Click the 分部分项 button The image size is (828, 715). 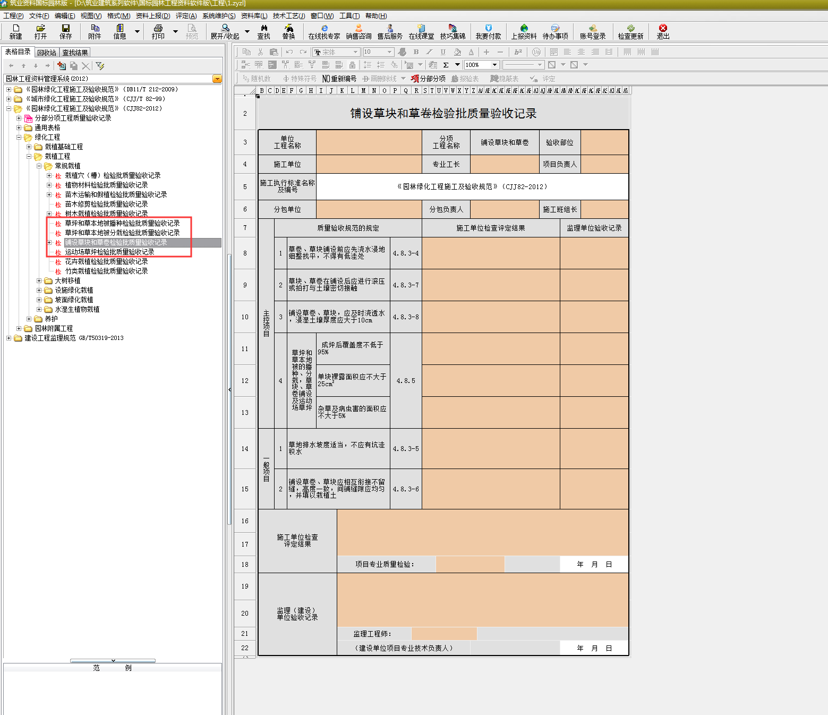[x=428, y=79]
